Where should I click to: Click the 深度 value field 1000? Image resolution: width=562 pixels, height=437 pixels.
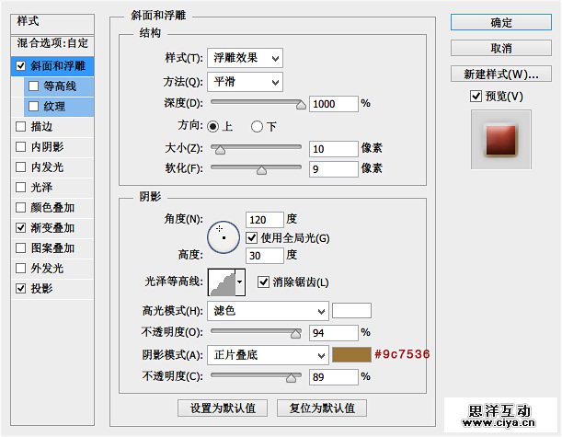point(334,104)
